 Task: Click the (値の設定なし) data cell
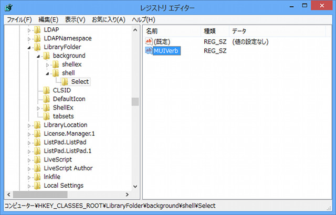[250, 41]
